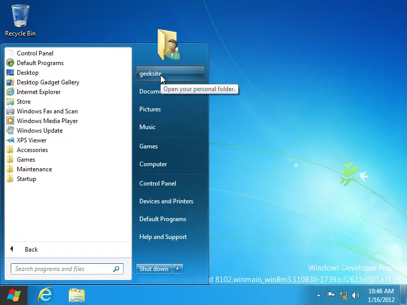This screenshot has height=305, width=407.
Task: Open the Recycle Bin desktop icon
Action: tap(20, 21)
